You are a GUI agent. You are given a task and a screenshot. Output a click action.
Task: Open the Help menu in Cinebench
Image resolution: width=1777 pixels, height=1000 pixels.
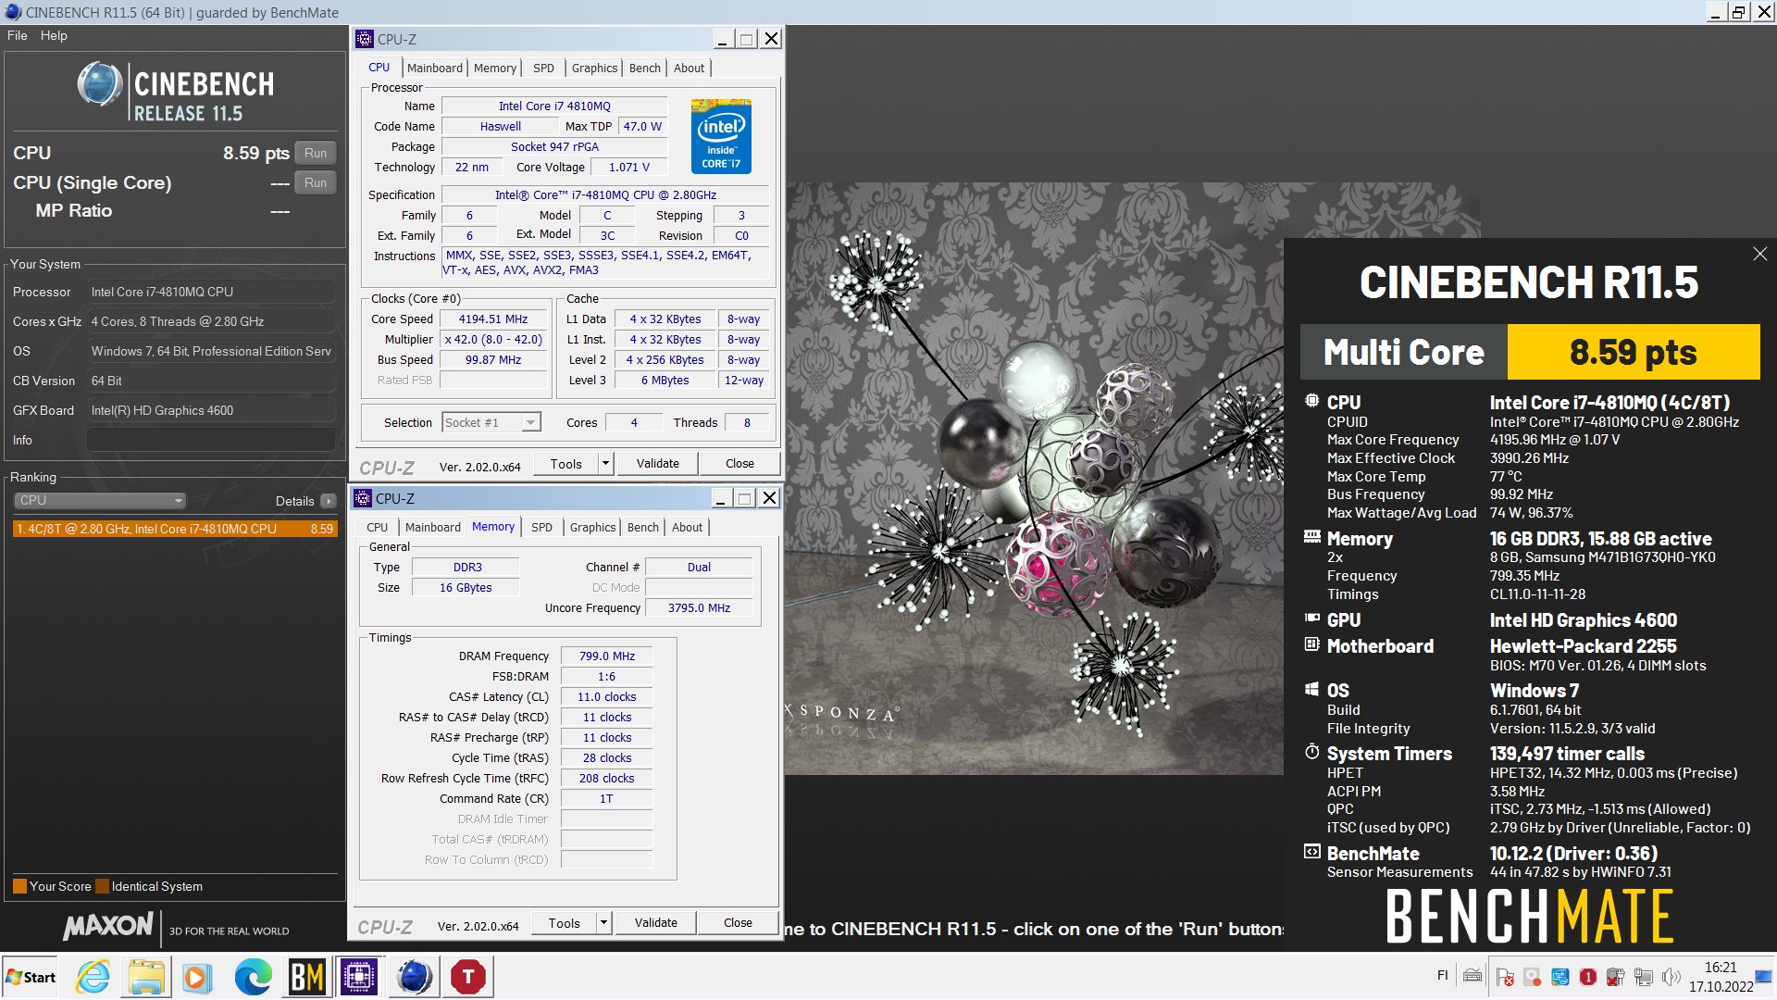tap(54, 35)
